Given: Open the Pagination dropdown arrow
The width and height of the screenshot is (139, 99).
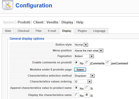Looking at the screenshot, I should [x=91, y=56].
